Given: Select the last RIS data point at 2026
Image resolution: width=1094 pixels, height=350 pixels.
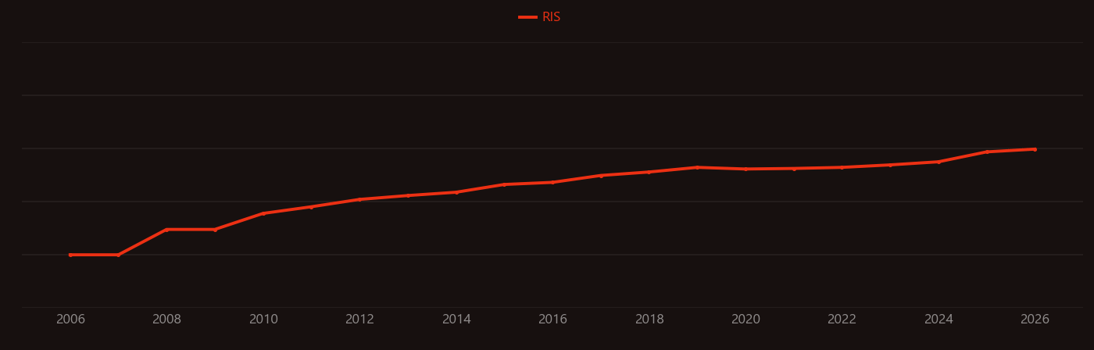Looking at the screenshot, I should (1035, 149).
